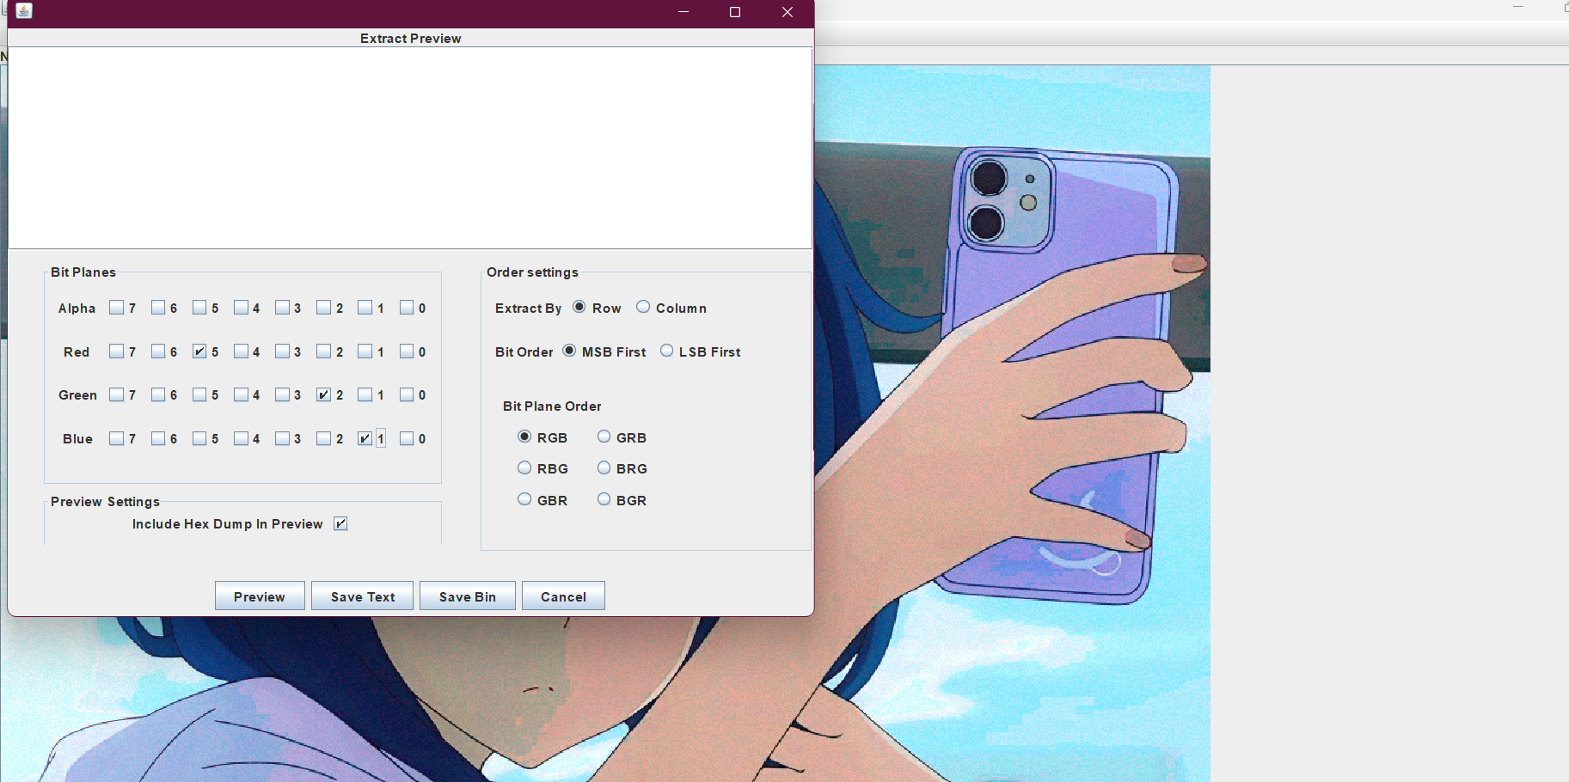The image size is (1569, 782).
Task: Set Bit Order to LSB First
Action: [x=666, y=351]
